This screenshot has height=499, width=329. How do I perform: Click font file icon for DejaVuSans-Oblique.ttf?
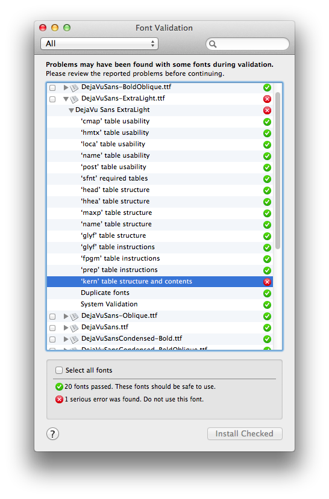[x=74, y=317]
